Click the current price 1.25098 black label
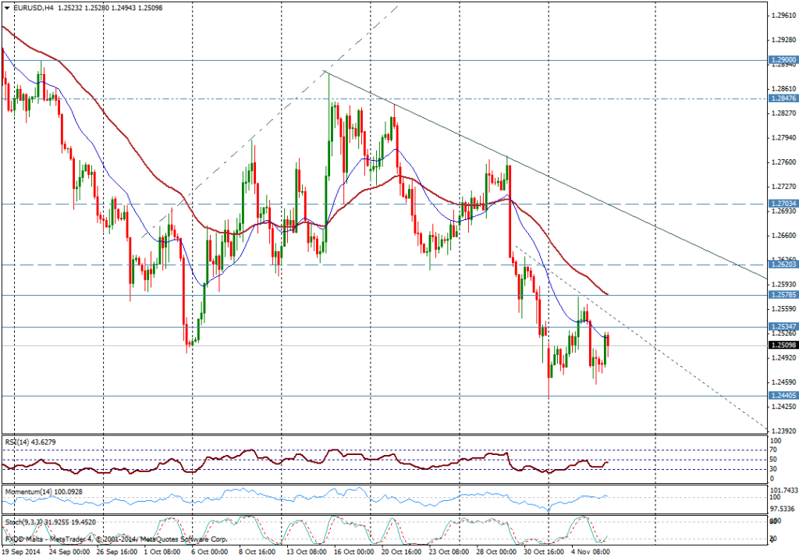799x558 pixels. [x=783, y=345]
